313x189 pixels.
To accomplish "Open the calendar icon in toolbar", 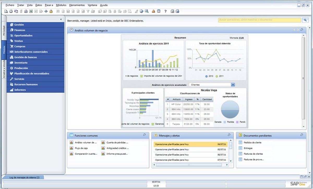I will (159, 11).
